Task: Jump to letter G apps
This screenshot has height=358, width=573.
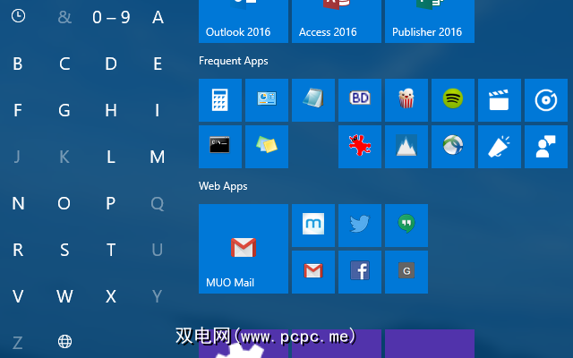Action: coord(64,110)
